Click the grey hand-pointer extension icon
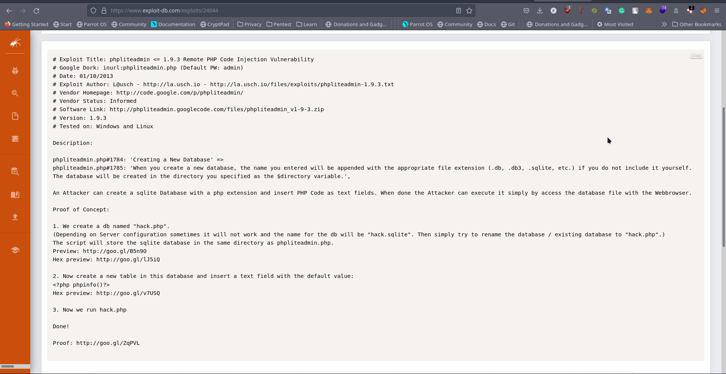Image resolution: width=726 pixels, height=374 pixels. [x=635, y=11]
